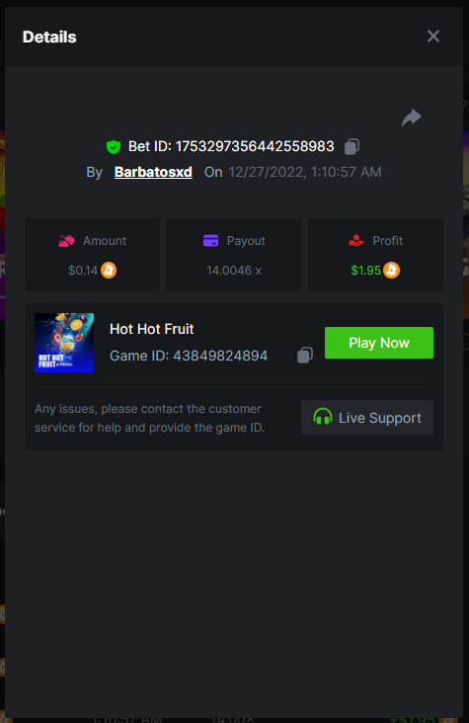
Task: Copy the Bet ID number
Action: (x=352, y=146)
